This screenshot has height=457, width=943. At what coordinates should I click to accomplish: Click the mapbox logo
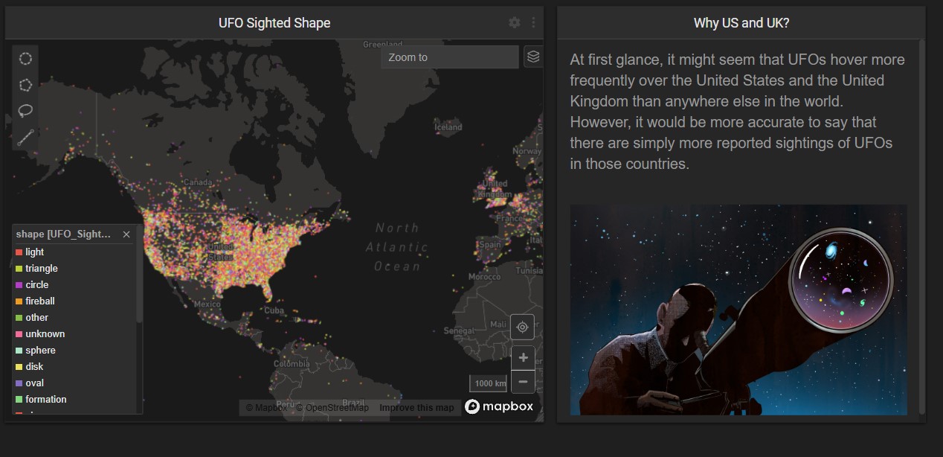click(x=499, y=406)
